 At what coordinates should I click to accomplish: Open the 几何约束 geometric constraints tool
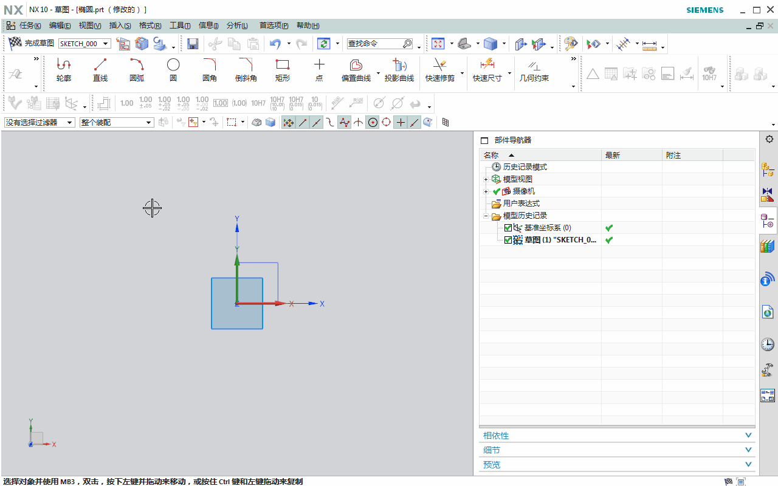(534, 70)
